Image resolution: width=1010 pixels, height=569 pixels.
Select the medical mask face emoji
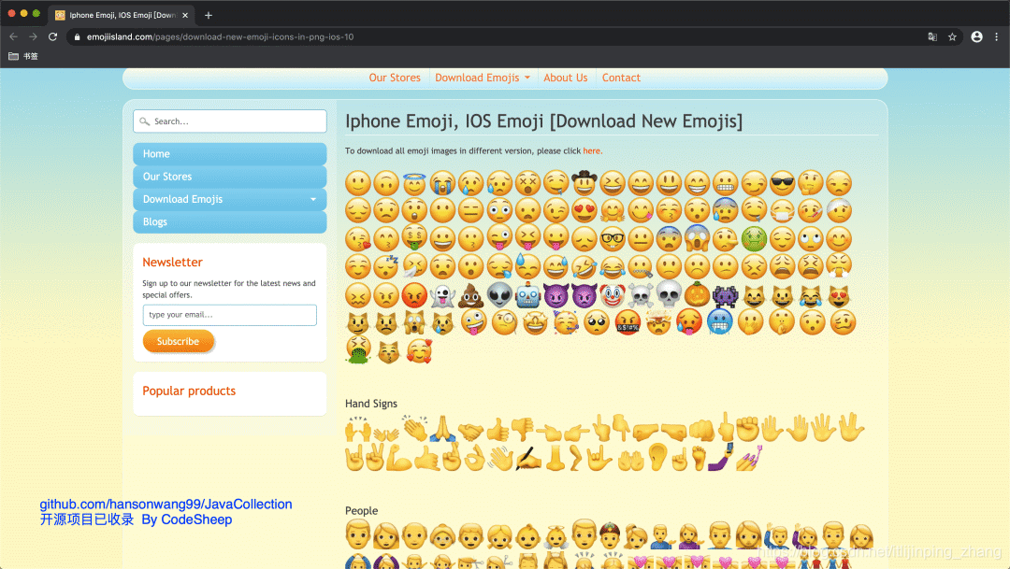click(782, 210)
